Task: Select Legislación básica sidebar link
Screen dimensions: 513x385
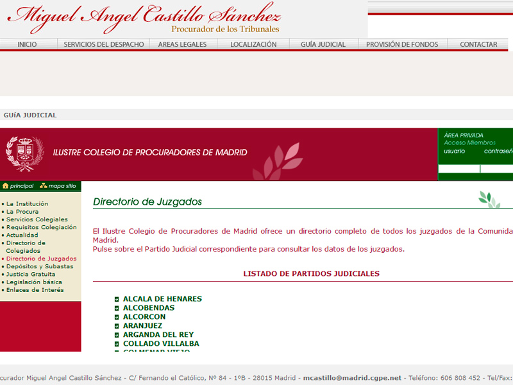Action: click(x=34, y=282)
